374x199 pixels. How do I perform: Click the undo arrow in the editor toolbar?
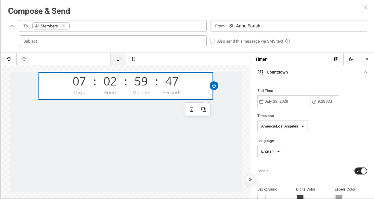pos(9,59)
